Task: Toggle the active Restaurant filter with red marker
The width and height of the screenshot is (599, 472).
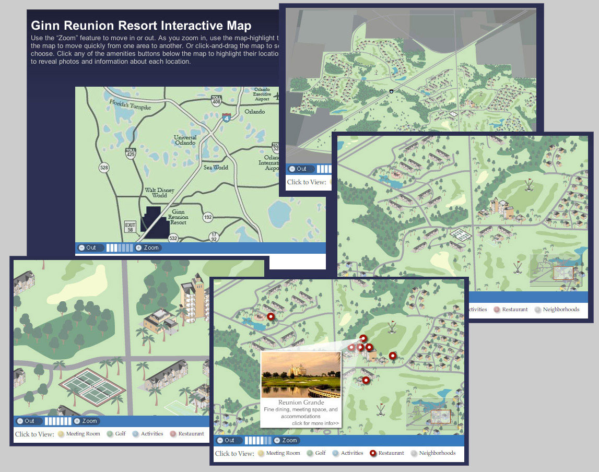Action: coord(386,453)
